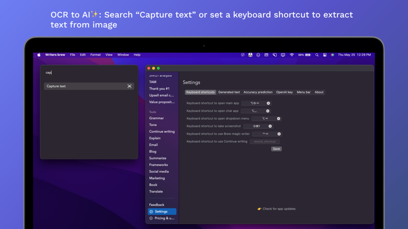Image resolution: width=408 pixels, height=229 pixels.
Task: Select Thank you #1 in sidebar
Action: tap(159, 89)
